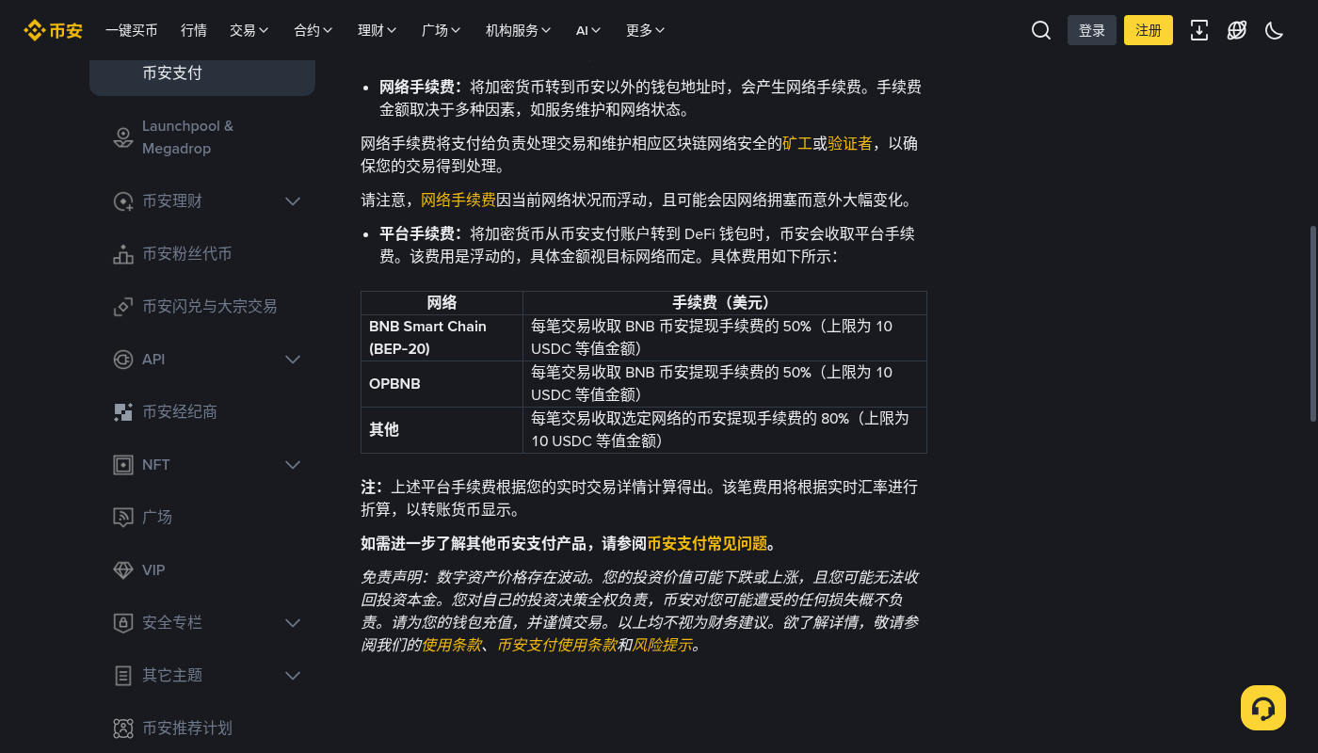Open the 合约 dropdown menu
Image resolution: width=1318 pixels, height=753 pixels.
pos(313,30)
